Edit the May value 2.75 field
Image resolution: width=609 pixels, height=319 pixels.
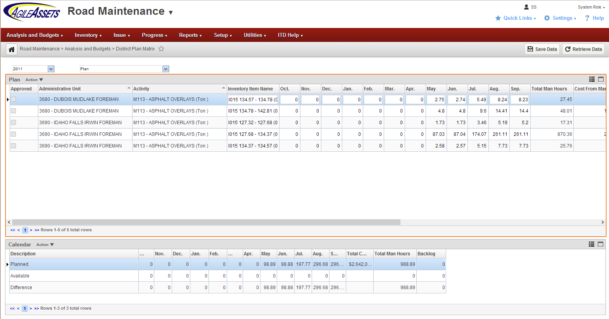tap(436, 99)
